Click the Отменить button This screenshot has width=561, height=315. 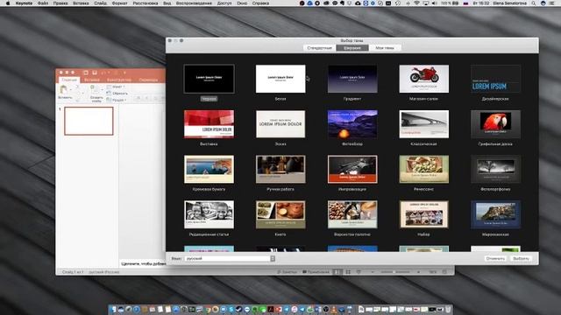point(495,259)
